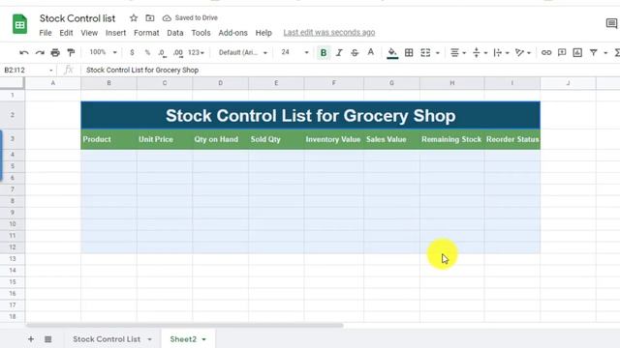This screenshot has width=620, height=348.
Task: Click the Undo icon
Action: point(23,52)
